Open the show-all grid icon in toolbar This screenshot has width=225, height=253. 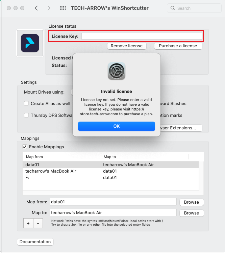[x=62, y=8]
